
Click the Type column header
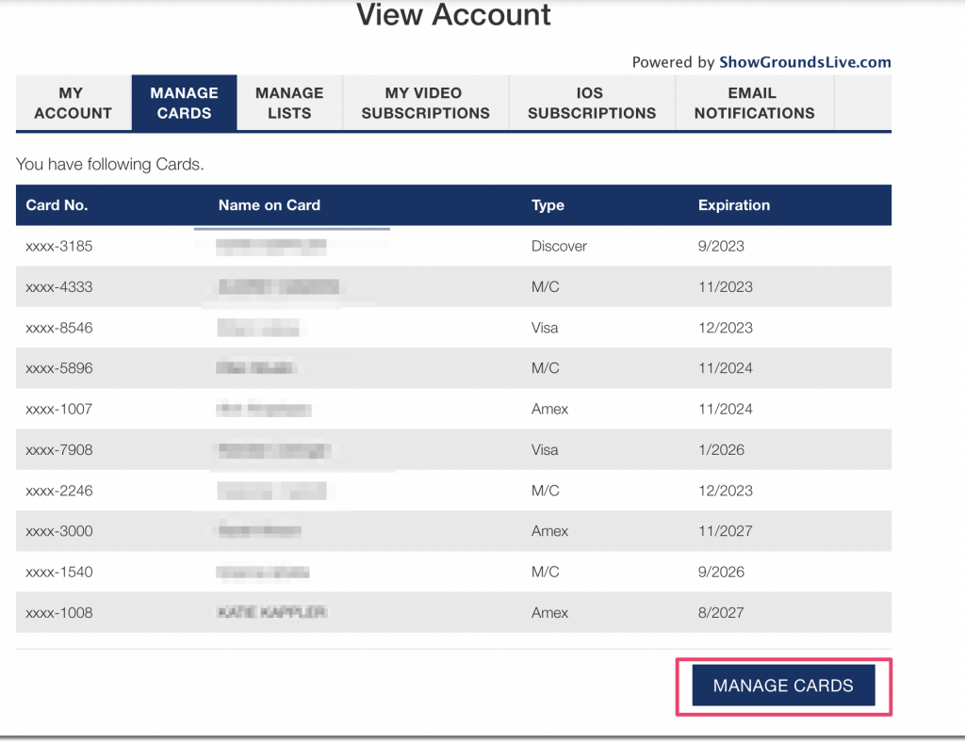point(548,205)
